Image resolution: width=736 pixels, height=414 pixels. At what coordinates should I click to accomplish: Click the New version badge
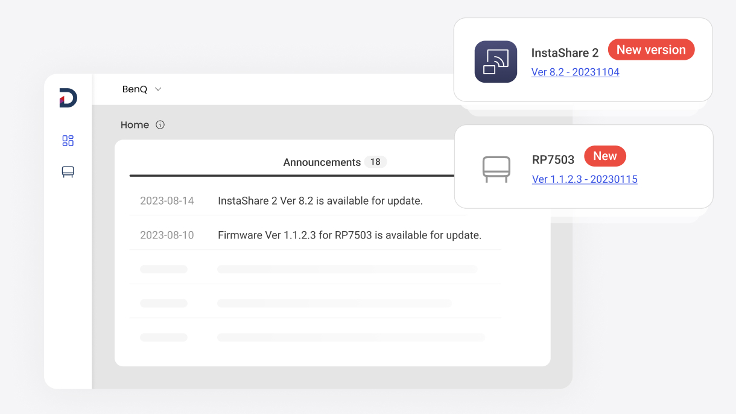click(651, 50)
